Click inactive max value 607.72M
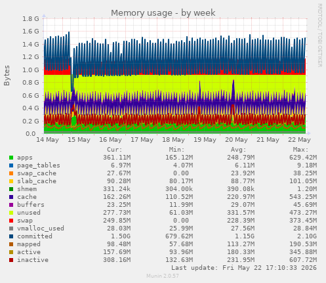Viewport: 326px width, 283px height. click(303, 260)
